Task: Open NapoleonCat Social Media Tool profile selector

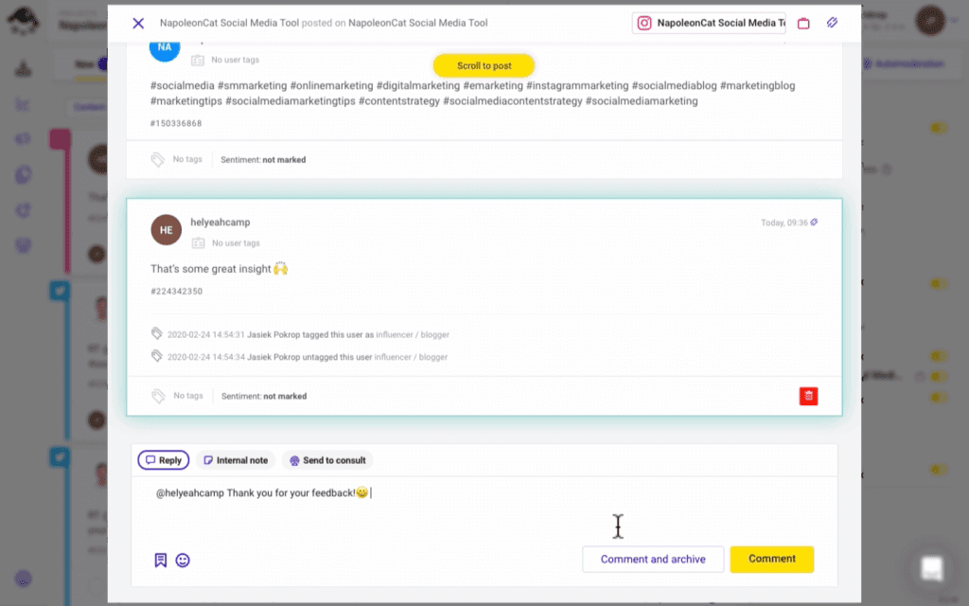Action: point(709,23)
